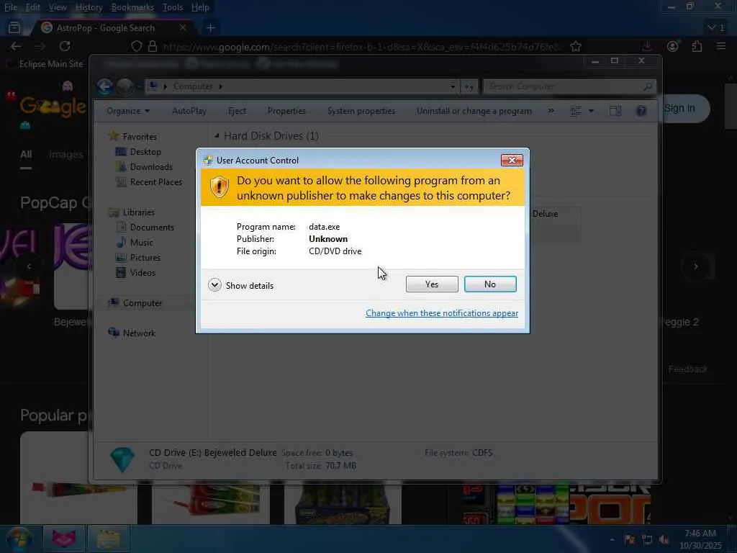Image resolution: width=737 pixels, height=553 pixels.
Task: Open the File menu in Firefox
Action: click(x=10, y=7)
